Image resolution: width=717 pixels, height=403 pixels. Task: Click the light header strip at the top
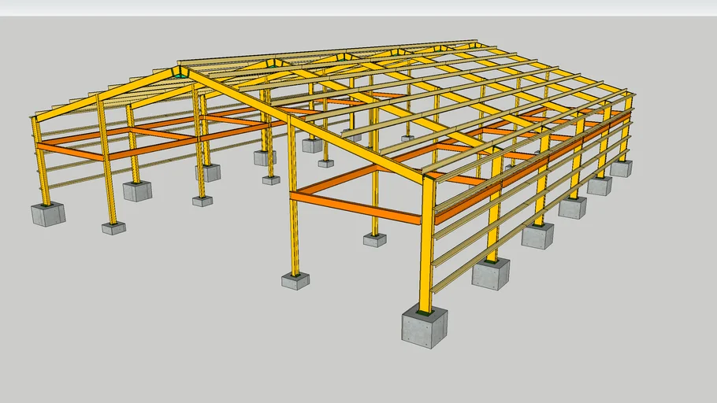coord(358,7)
